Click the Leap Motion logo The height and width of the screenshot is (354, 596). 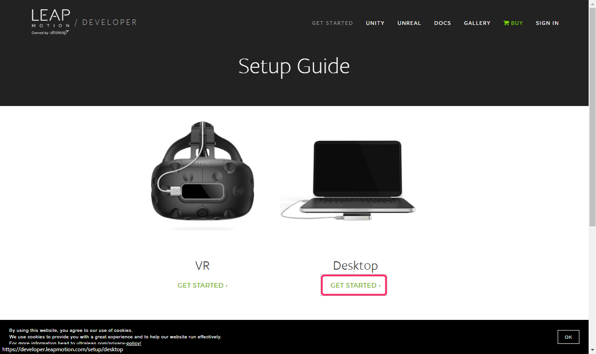pyautogui.click(x=50, y=22)
